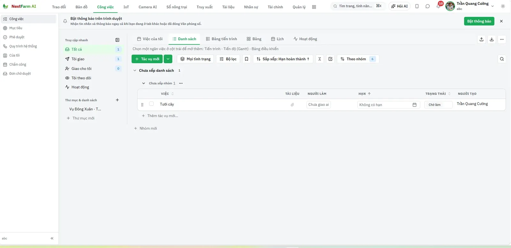Switch to the Lịch tab
The height and width of the screenshot is (248, 511).
pos(277,39)
